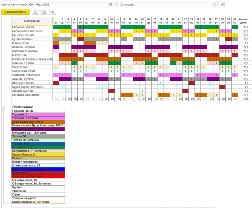Open the Сотрудник dropdown list arrow
252x208 pixels.
click(213, 4)
